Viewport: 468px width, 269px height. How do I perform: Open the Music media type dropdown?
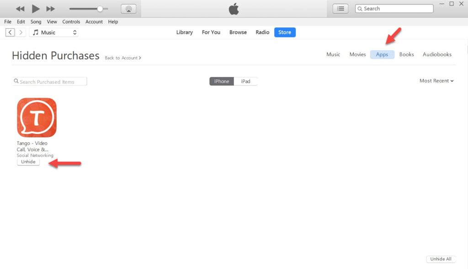(x=54, y=32)
